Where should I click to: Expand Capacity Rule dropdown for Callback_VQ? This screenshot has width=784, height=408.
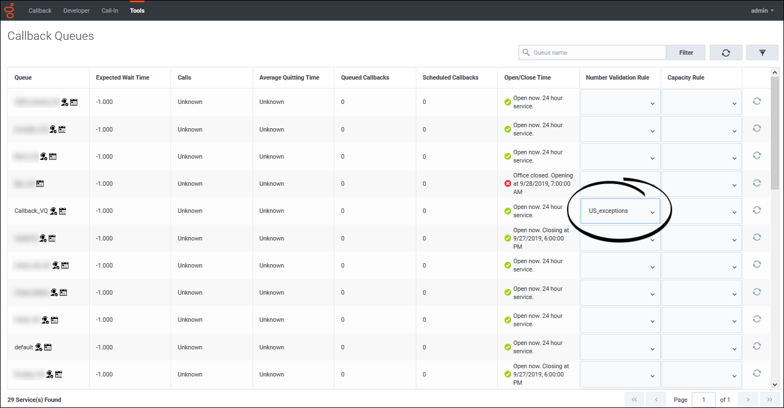[702, 211]
